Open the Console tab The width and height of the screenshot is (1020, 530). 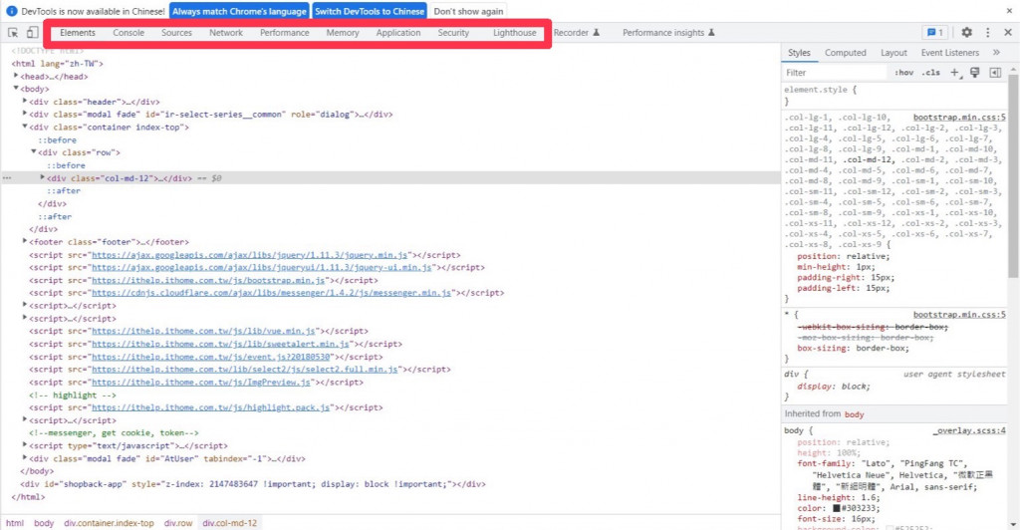point(128,33)
